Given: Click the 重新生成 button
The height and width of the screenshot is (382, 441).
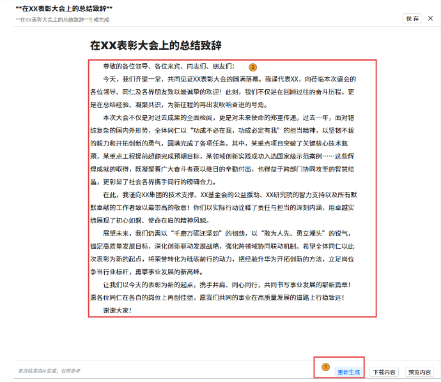Looking at the screenshot, I should [348, 372].
